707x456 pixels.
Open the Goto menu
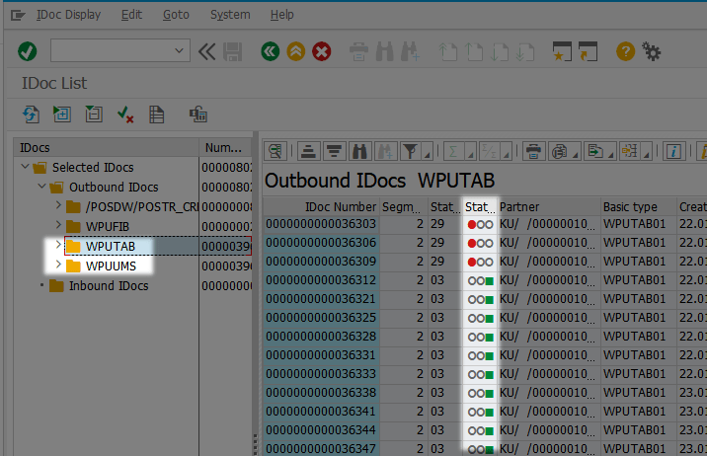click(176, 15)
